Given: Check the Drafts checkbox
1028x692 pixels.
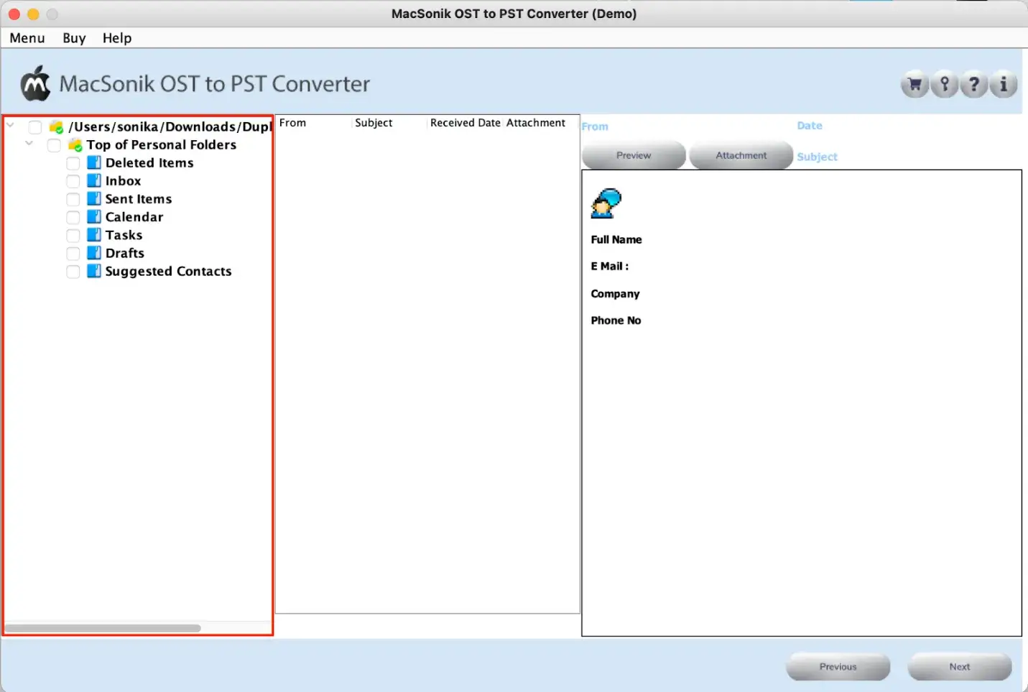Looking at the screenshot, I should click(x=73, y=253).
